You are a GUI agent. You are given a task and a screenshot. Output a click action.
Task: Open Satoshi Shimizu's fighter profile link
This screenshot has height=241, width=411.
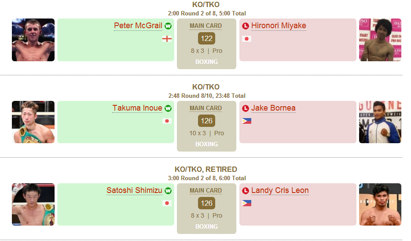click(x=134, y=190)
